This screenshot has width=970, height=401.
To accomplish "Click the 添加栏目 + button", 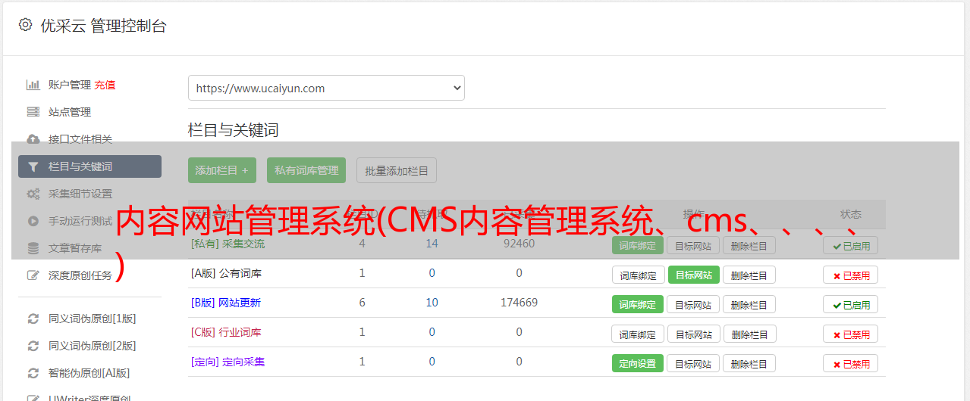I will click(x=221, y=170).
